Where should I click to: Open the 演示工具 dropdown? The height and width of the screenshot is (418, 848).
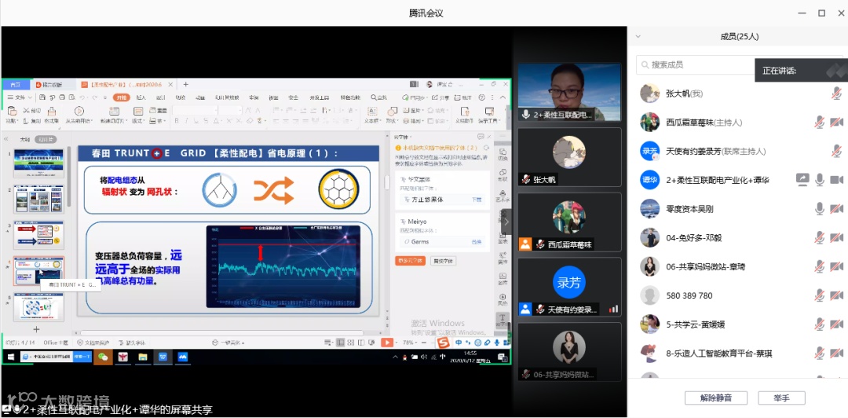tap(490, 121)
